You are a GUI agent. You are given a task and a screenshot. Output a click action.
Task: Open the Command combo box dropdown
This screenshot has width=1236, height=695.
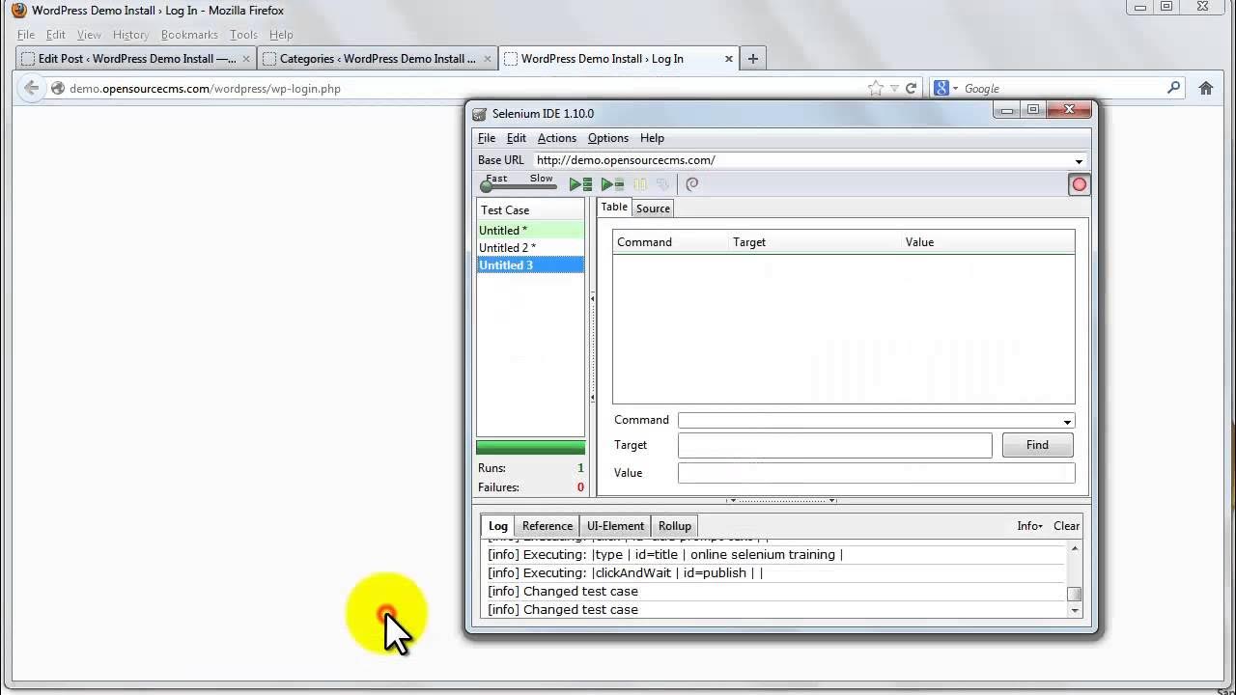click(x=1066, y=421)
